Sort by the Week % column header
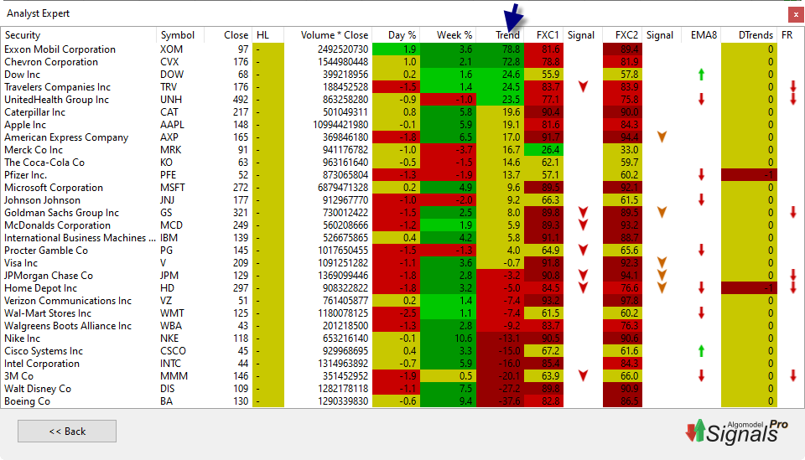 454,35
